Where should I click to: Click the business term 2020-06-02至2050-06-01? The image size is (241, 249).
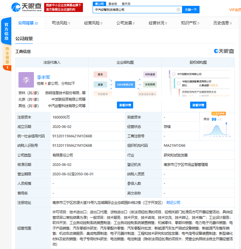click(73, 174)
